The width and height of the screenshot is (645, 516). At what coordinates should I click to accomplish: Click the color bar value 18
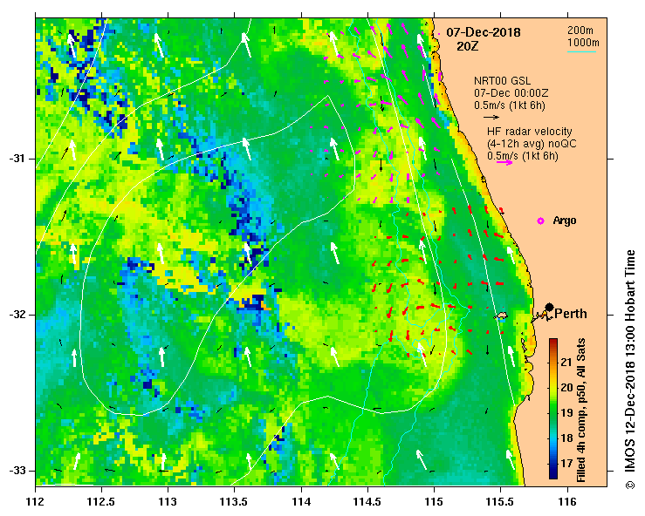click(x=566, y=438)
